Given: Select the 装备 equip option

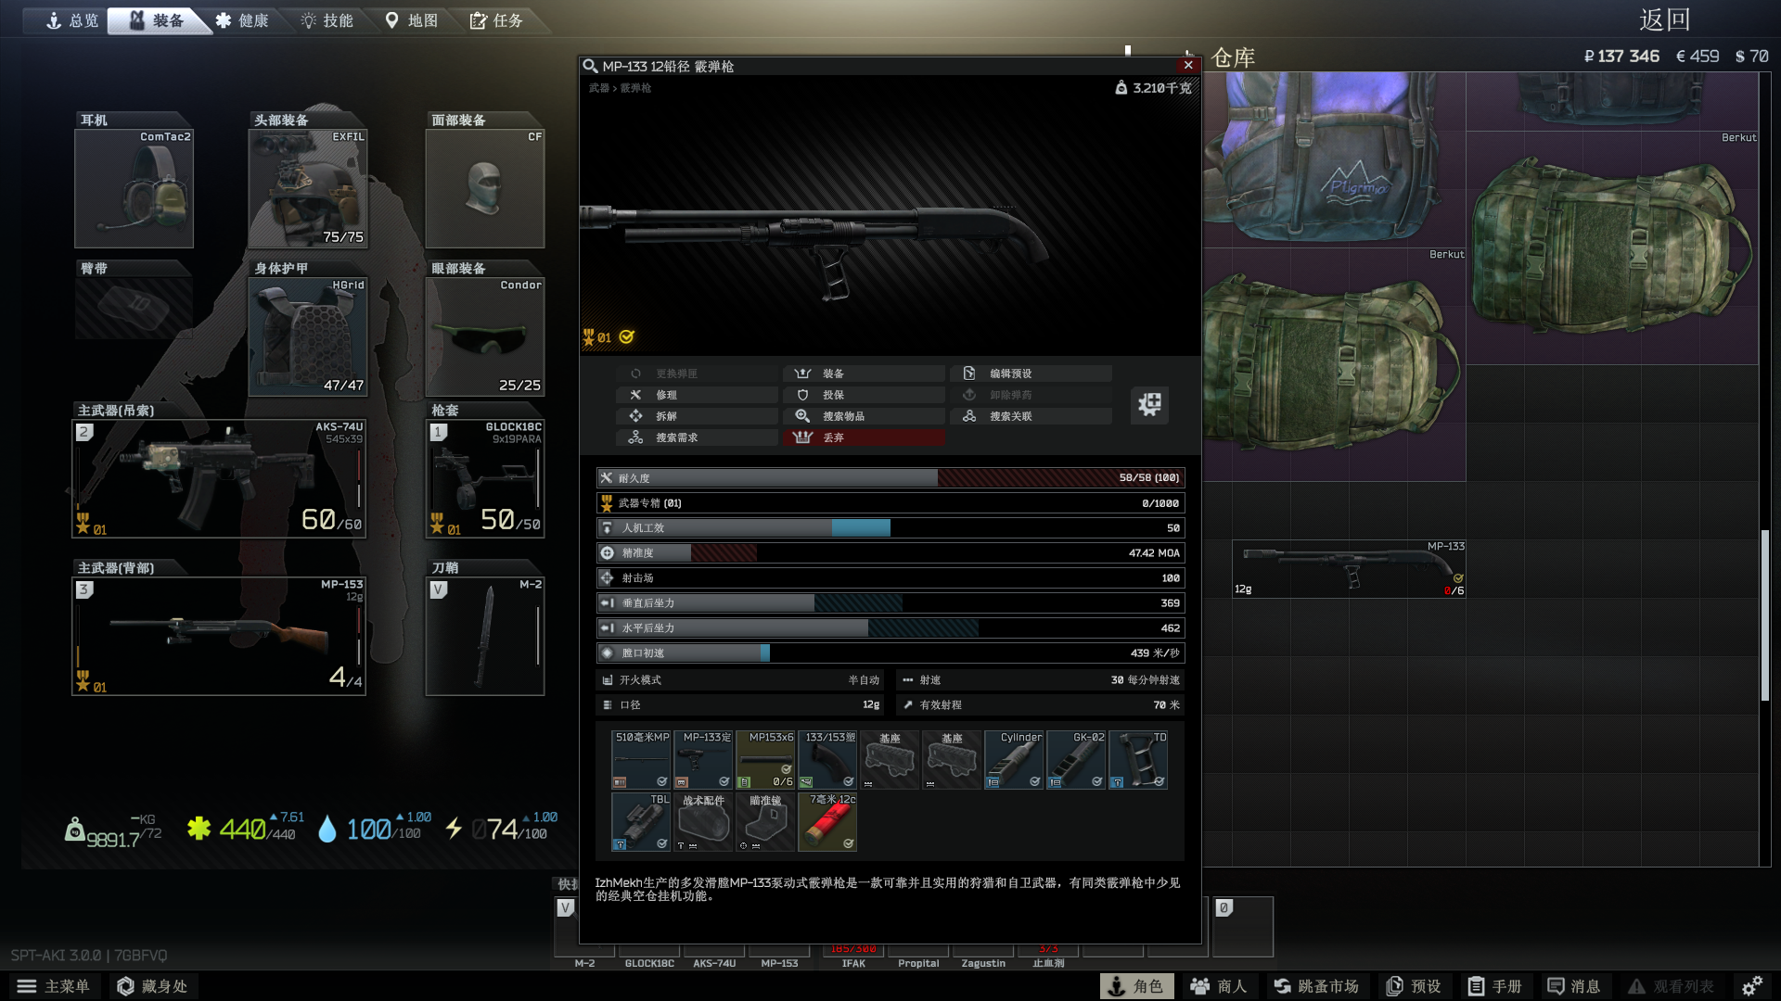Looking at the screenshot, I should pos(864,374).
